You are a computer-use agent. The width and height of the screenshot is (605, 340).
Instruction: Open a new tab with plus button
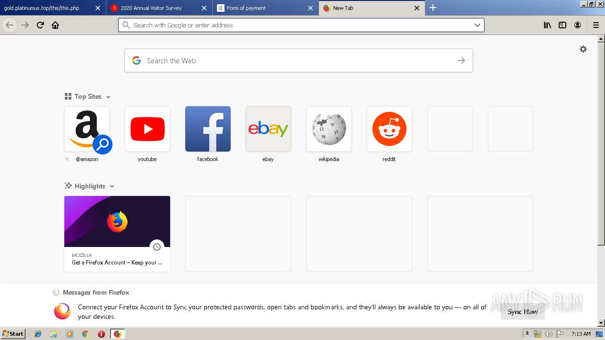[433, 8]
